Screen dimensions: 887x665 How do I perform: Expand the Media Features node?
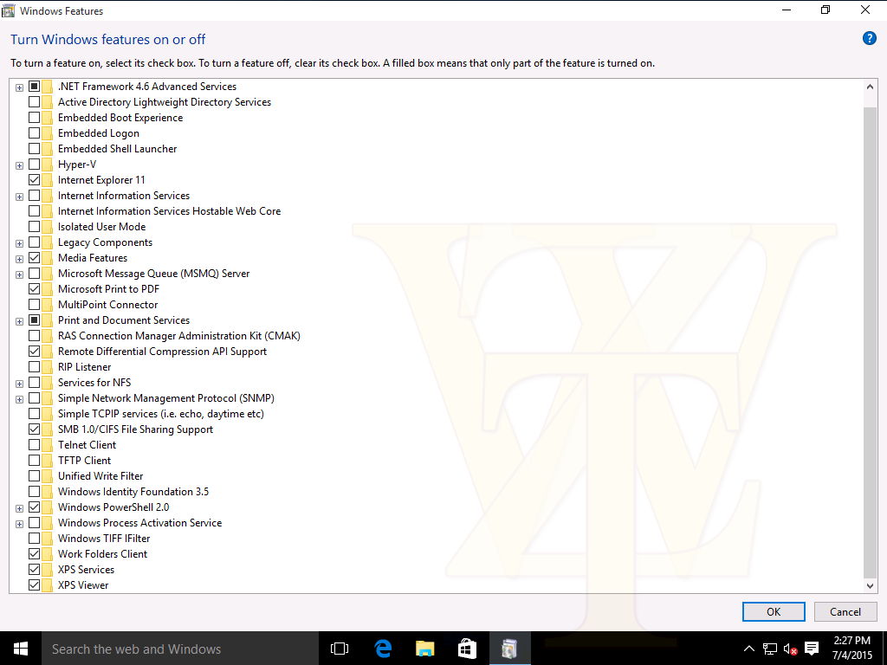coord(19,259)
